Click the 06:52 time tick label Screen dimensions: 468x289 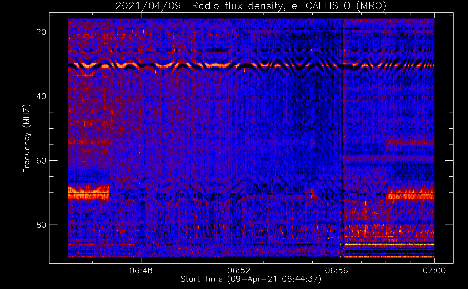(239, 271)
